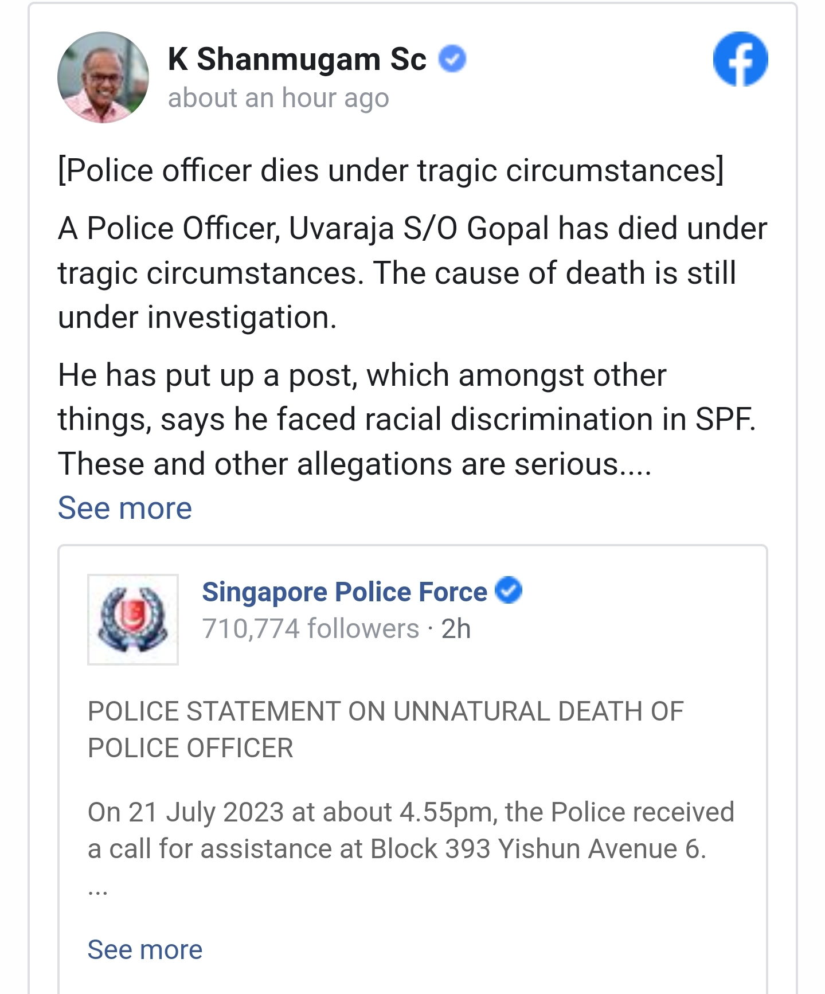Expand the police statement with See more
The image size is (825, 994).
tap(145, 950)
